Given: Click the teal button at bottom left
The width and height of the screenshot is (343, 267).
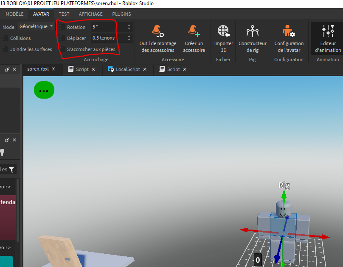Looking at the screenshot, I should tap(6, 261).
